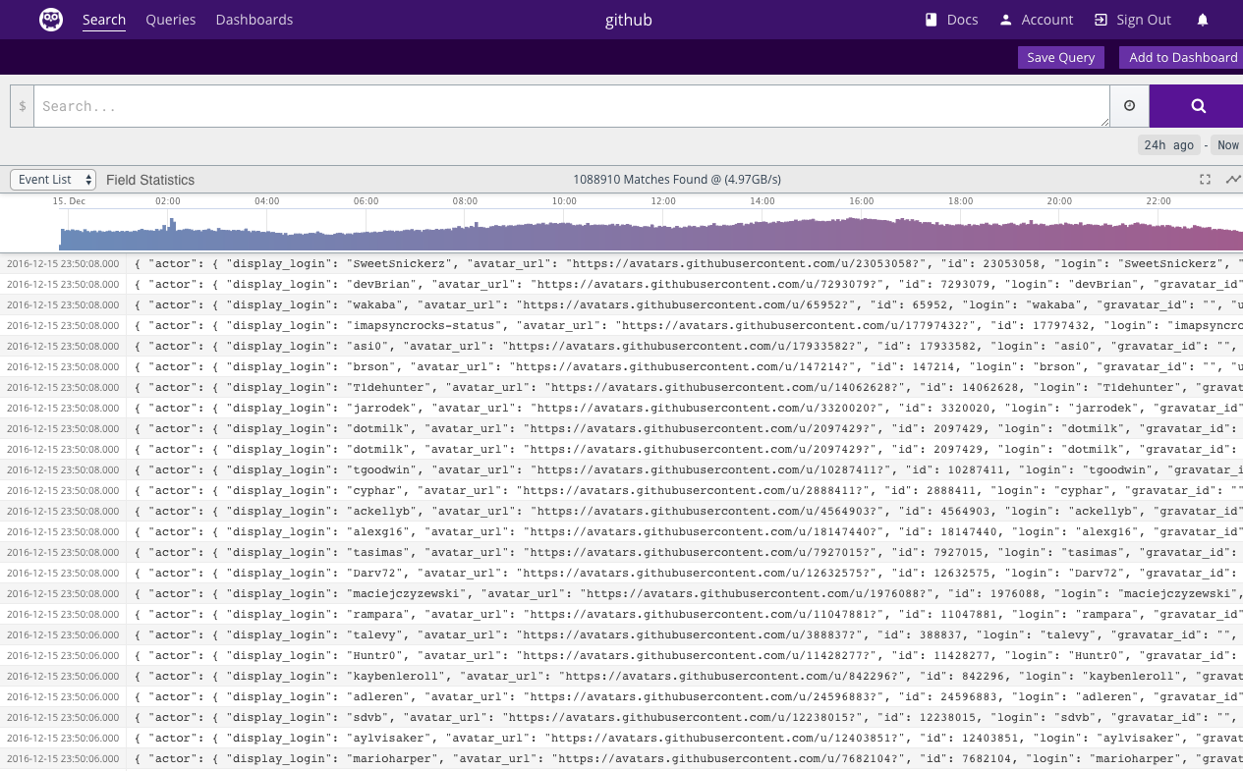Select the asi0 event row
This screenshot has width=1243, height=771.
coord(621,346)
